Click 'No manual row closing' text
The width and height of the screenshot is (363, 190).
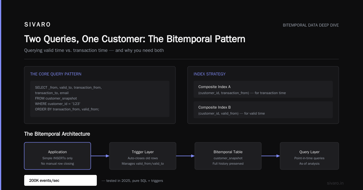pos(57,163)
